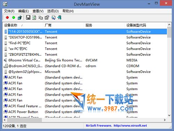Image resolution: width=174 pixels, height=131 pixels.
Task: Click the CD-ROM drive icon next to @cdrom.inf
Action: pyautogui.click(x=6, y=66)
